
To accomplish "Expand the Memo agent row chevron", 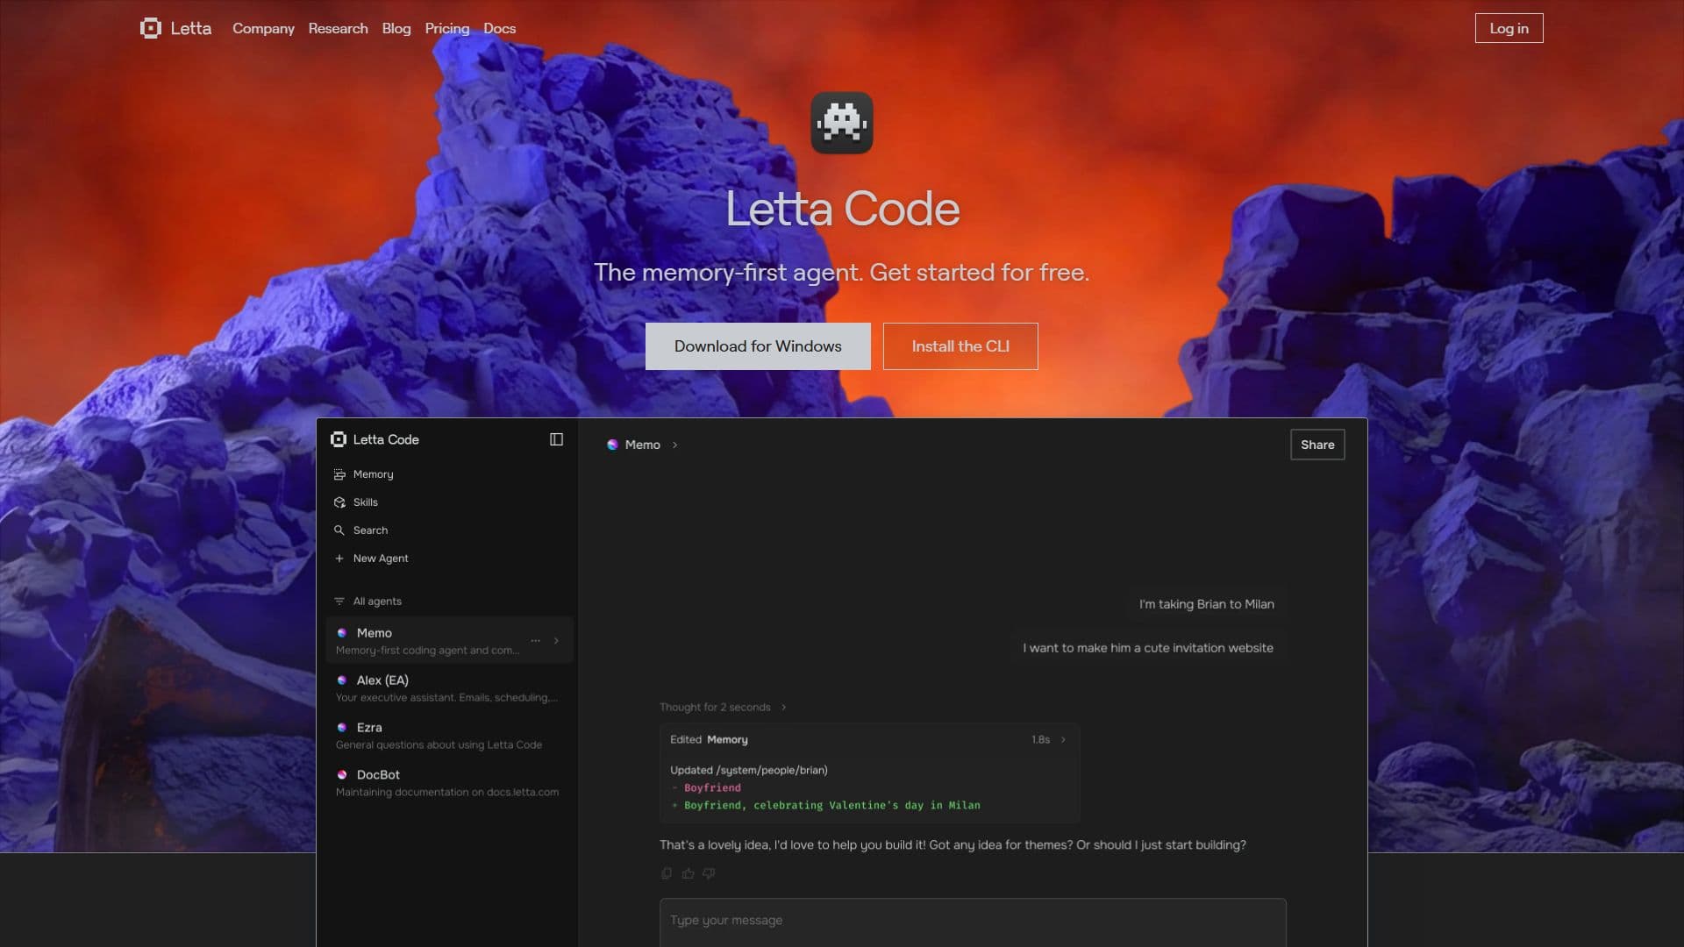I will [x=556, y=641].
